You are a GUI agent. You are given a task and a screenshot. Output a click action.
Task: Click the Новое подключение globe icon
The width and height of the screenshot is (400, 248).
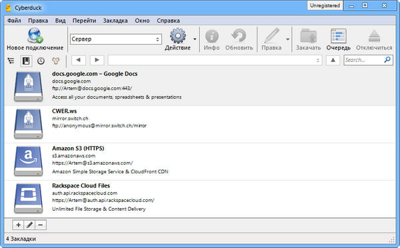[x=35, y=35]
